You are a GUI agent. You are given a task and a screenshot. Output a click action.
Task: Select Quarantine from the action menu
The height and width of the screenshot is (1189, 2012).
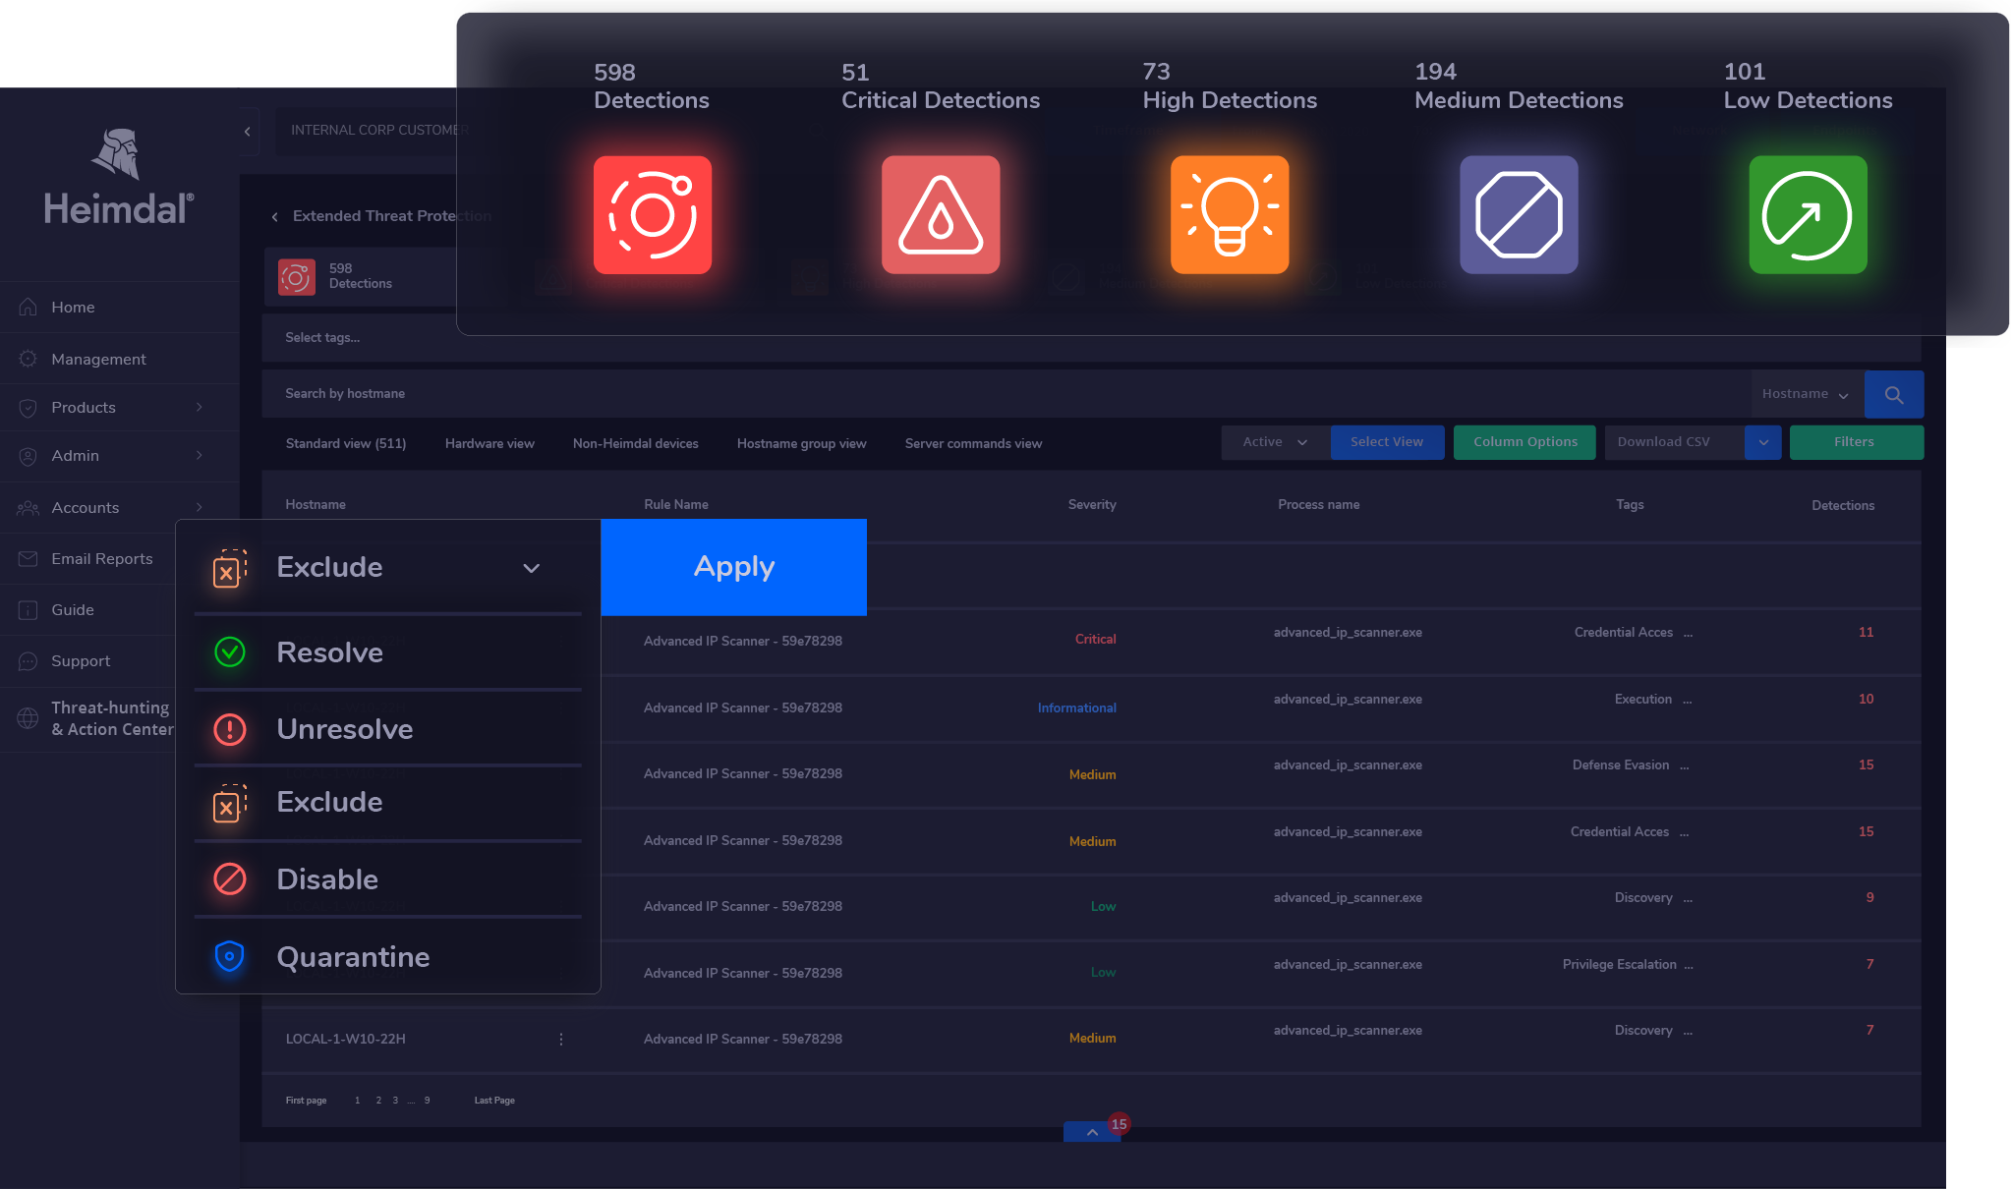coord(353,956)
